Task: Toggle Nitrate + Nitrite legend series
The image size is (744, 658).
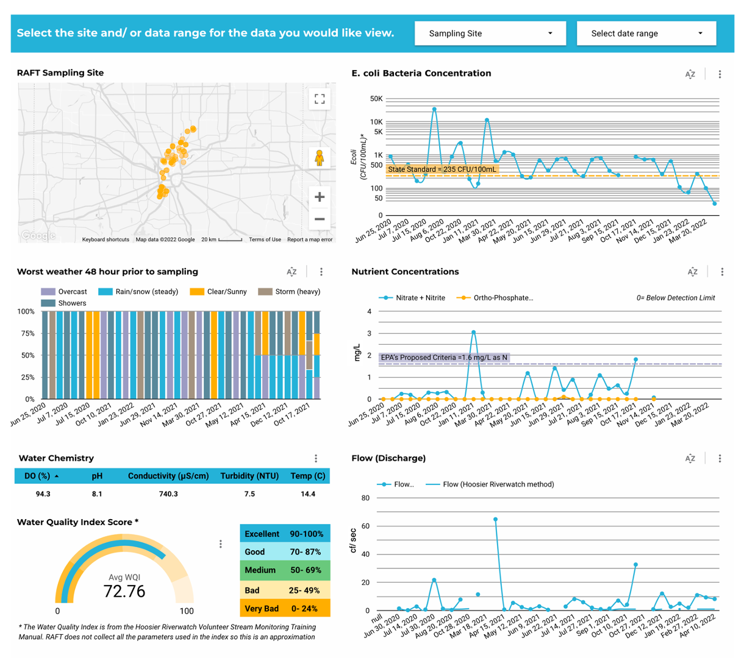Action: coord(412,298)
